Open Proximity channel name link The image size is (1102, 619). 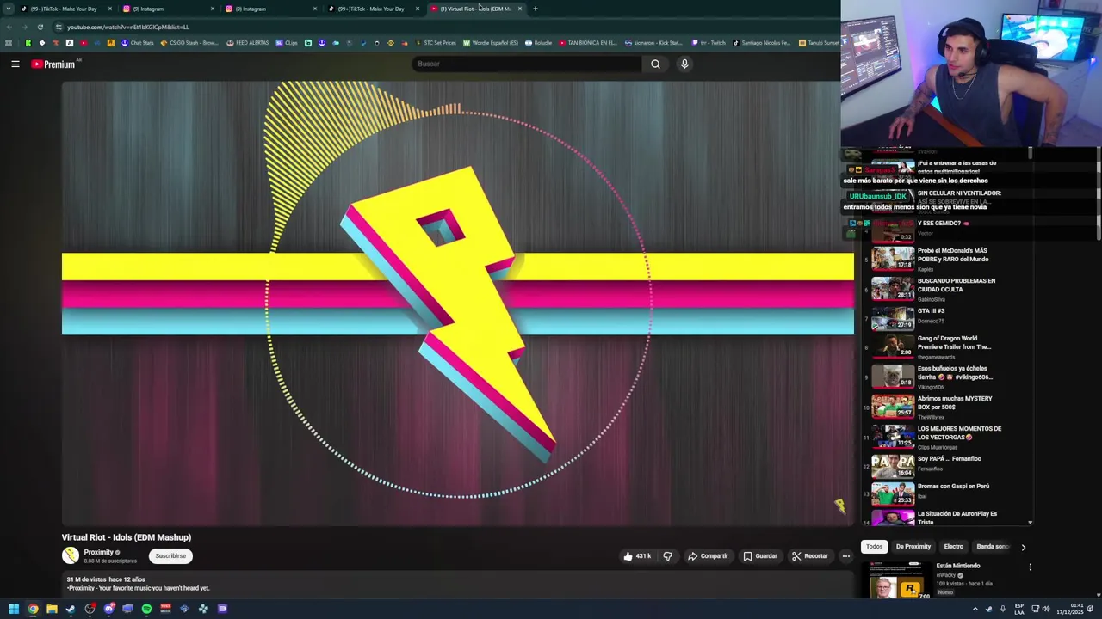point(99,552)
